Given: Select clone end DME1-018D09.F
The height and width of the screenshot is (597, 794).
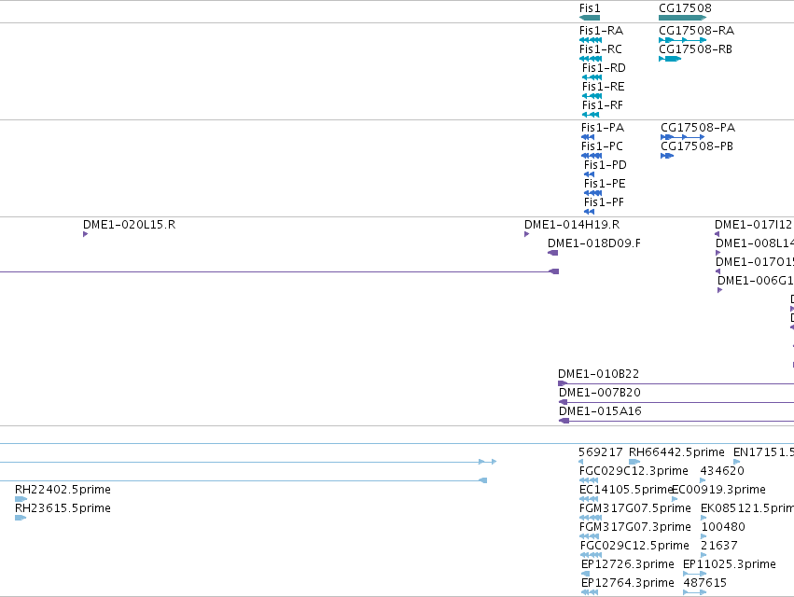Looking at the screenshot, I should tap(594, 243).
